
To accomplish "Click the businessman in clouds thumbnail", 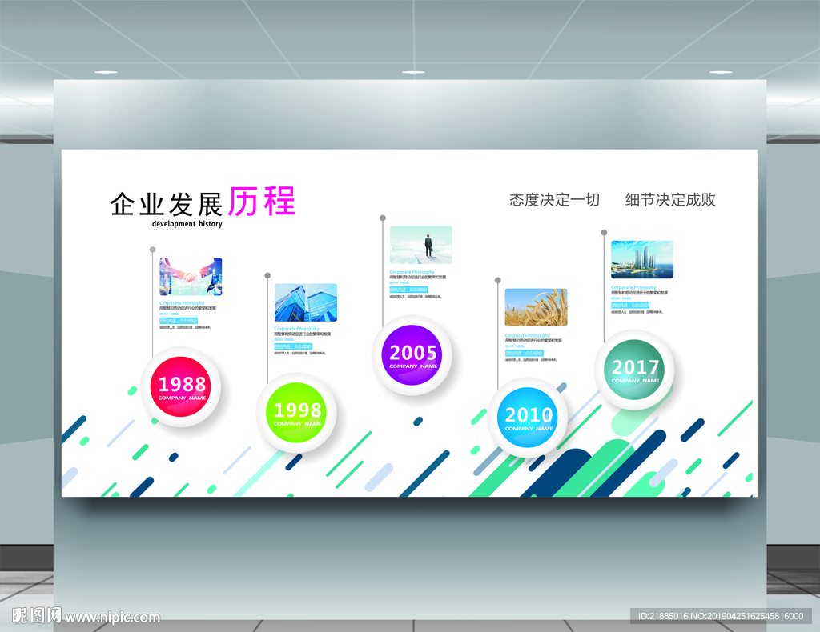I will pyautogui.click(x=421, y=245).
